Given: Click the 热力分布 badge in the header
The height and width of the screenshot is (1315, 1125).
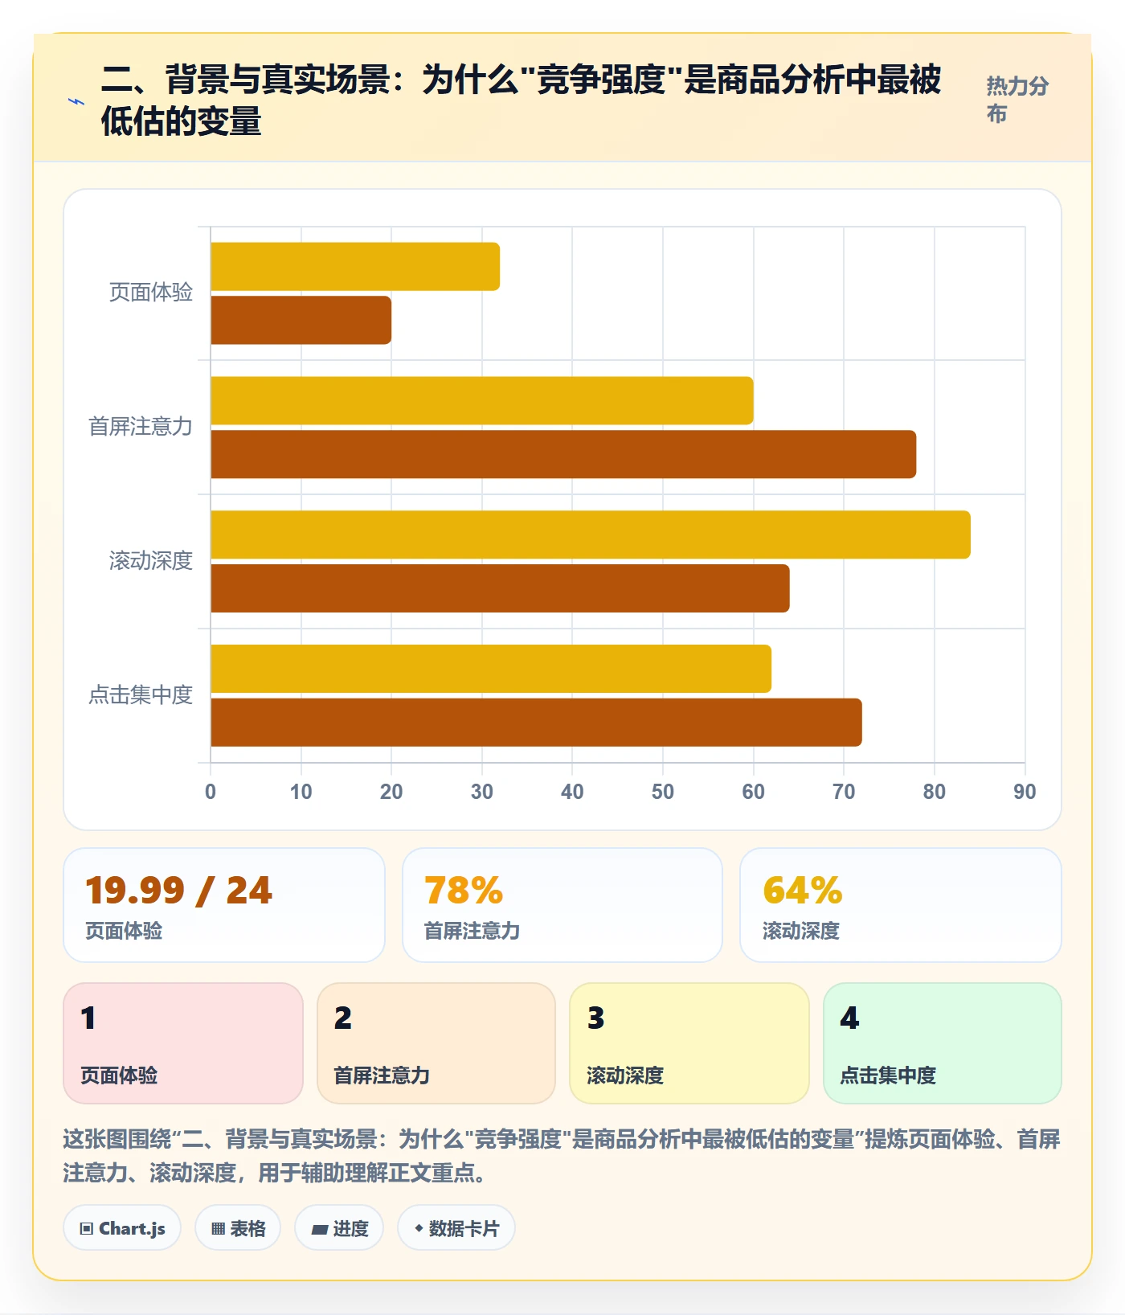Looking at the screenshot, I should 1018,100.
